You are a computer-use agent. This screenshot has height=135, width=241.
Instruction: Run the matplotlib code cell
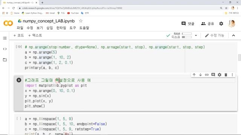pyautogui.click(x=19, y=80)
